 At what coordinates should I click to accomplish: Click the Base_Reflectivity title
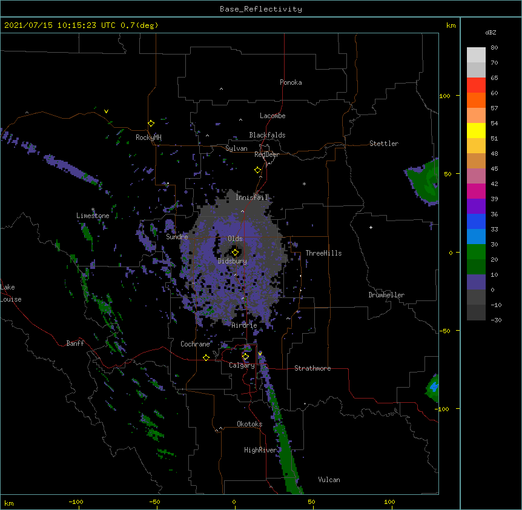tap(261, 9)
